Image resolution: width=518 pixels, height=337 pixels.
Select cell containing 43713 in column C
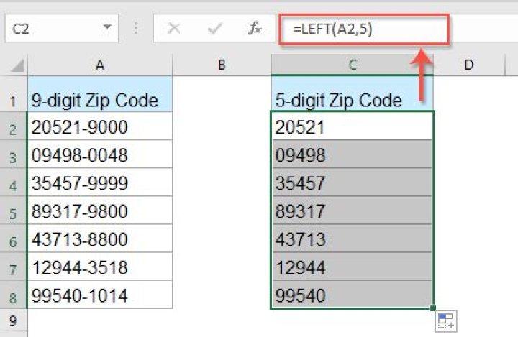353,239
